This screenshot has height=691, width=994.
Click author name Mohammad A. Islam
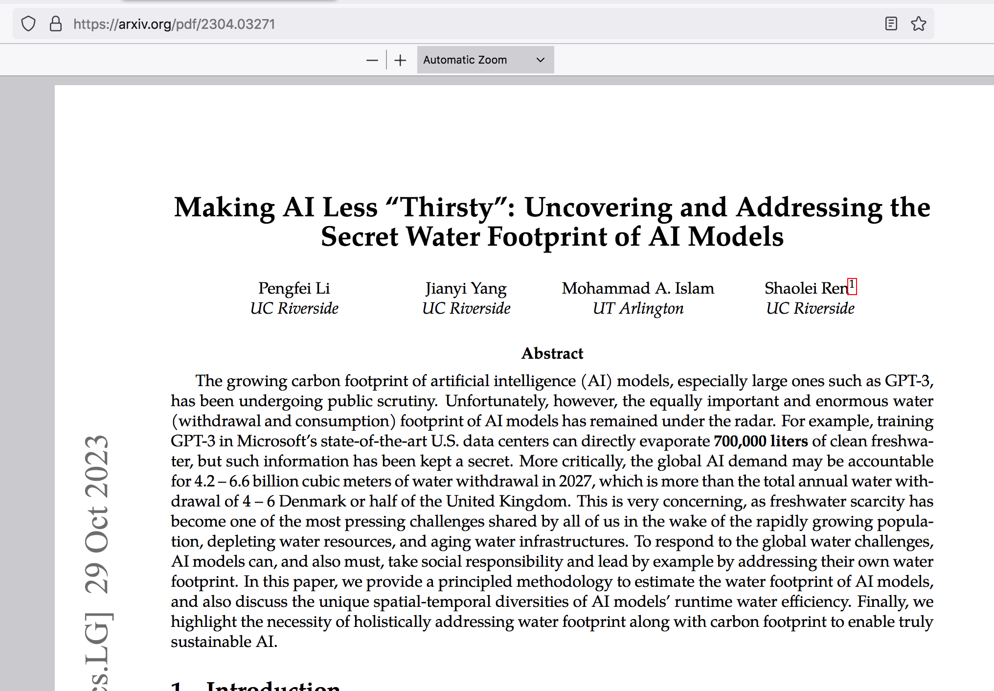[x=638, y=288]
